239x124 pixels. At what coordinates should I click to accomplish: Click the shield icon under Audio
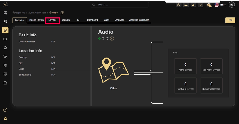pos(103,39)
